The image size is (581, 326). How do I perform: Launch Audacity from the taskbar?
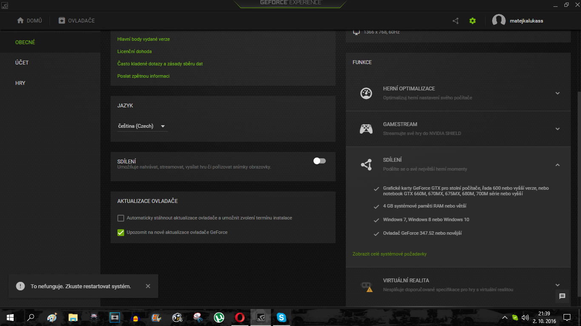(x=135, y=317)
